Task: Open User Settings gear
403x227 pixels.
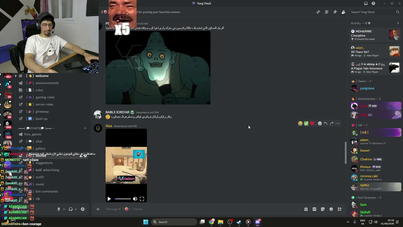Action: pos(83,209)
